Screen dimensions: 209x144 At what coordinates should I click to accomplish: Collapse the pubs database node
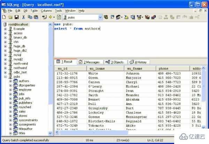(6, 76)
